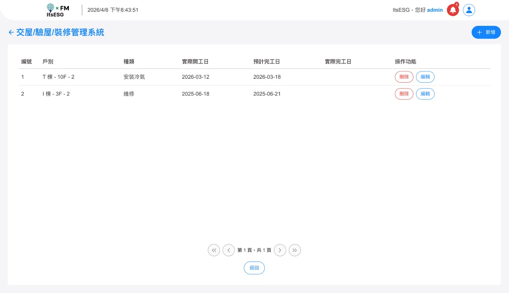Screen dimensions: 509x293
Task: Click the expected completion date 2026-03-18
Action: [x=267, y=77]
